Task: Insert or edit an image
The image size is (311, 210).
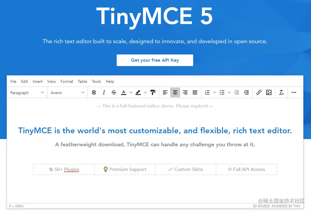Action: pyautogui.click(x=269, y=92)
